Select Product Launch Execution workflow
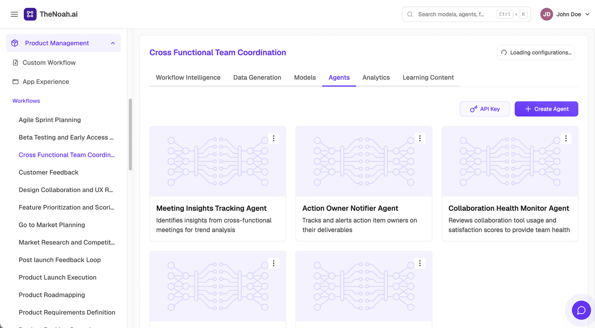Image resolution: width=595 pixels, height=328 pixels. (58, 277)
